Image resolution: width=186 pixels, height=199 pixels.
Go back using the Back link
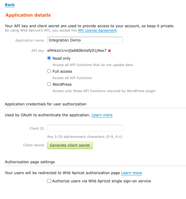(x=10, y=5)
